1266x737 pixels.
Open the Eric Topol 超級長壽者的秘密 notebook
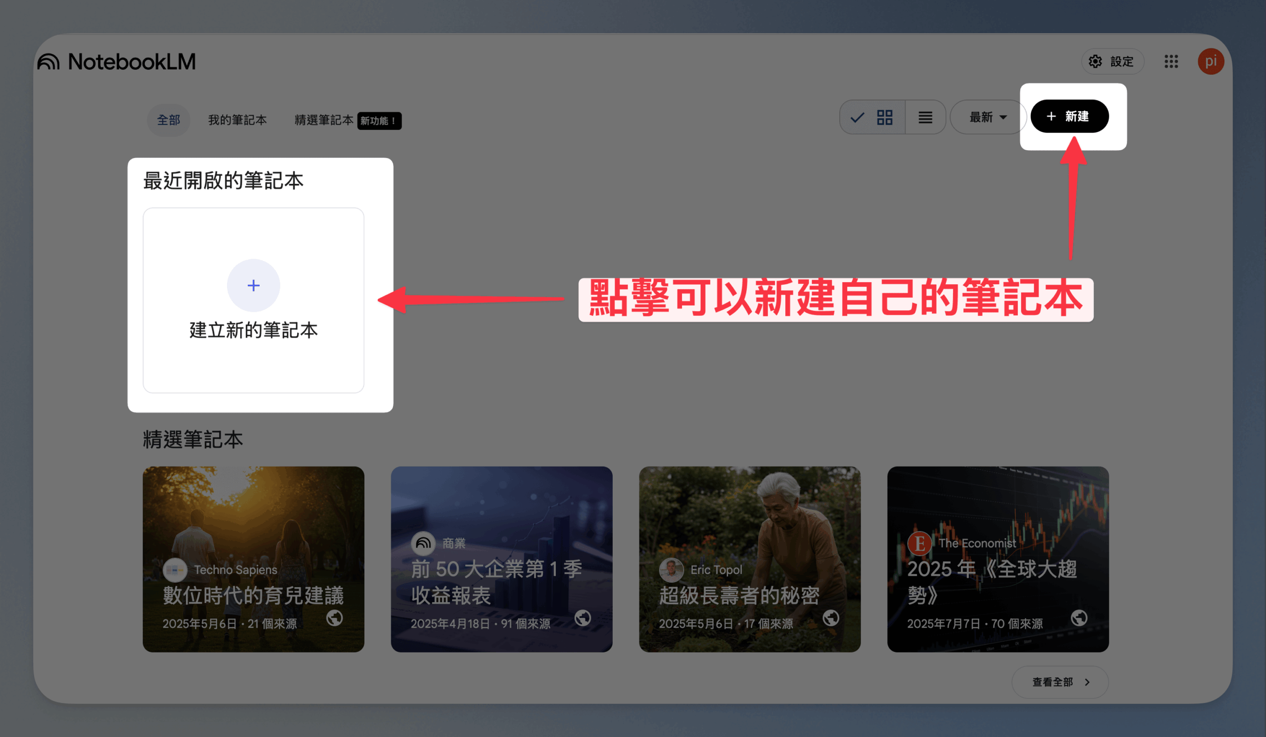[750, 560]
